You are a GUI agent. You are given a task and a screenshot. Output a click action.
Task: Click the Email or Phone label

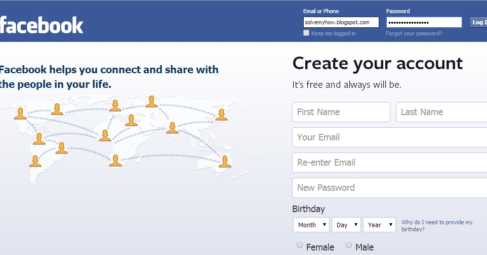[x=321, y=11]
